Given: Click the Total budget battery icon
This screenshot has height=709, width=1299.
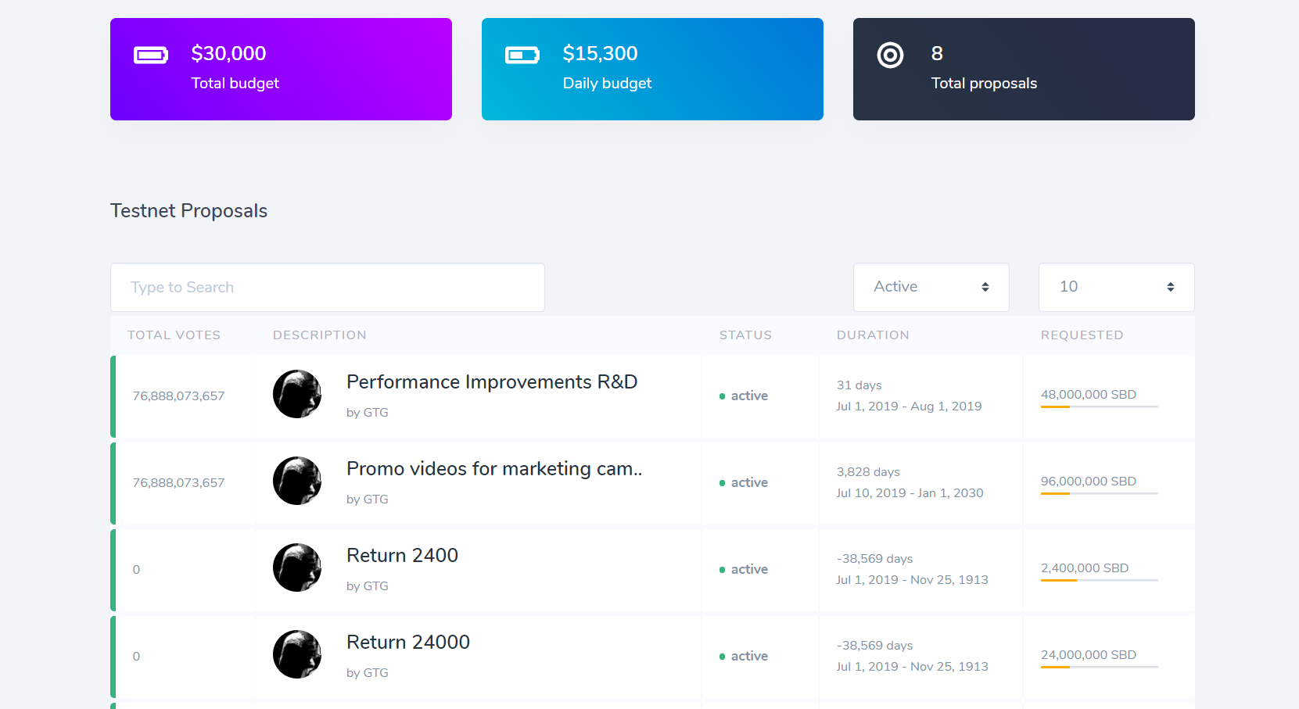Looking at the screenshot, I should [151, 55].
